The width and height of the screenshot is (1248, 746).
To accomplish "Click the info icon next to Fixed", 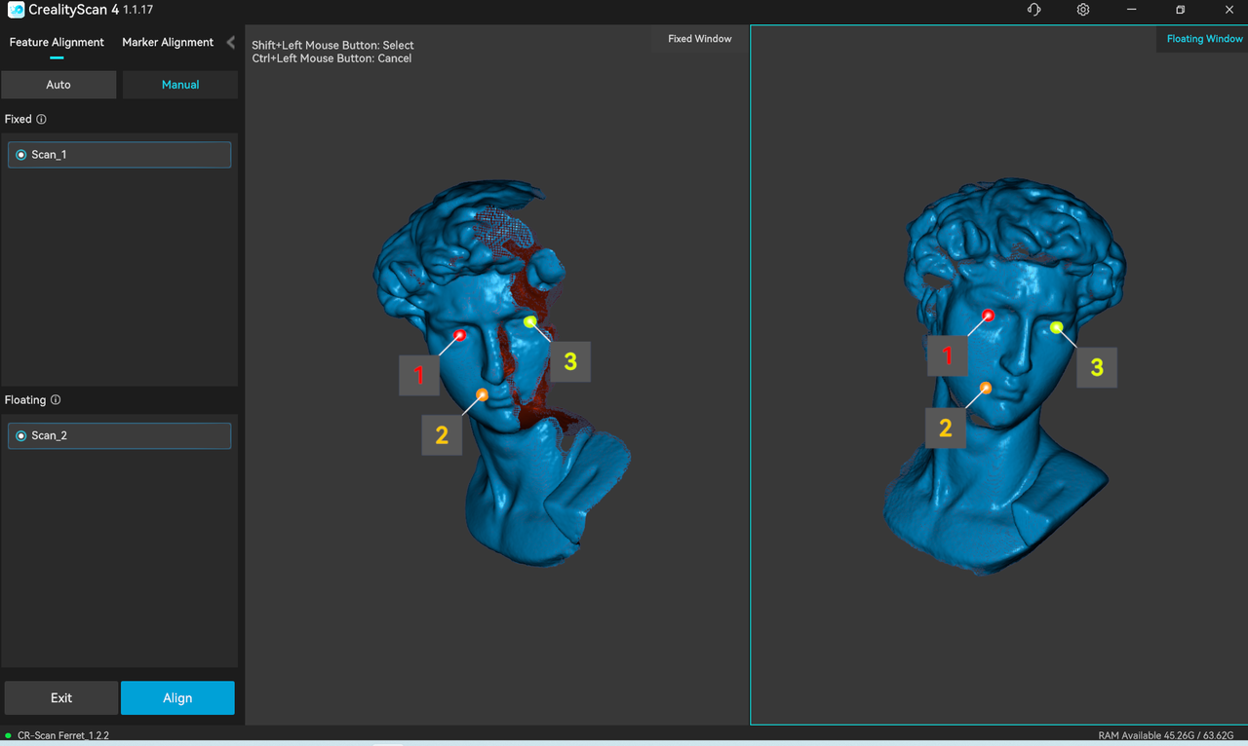I will (41, 119).
